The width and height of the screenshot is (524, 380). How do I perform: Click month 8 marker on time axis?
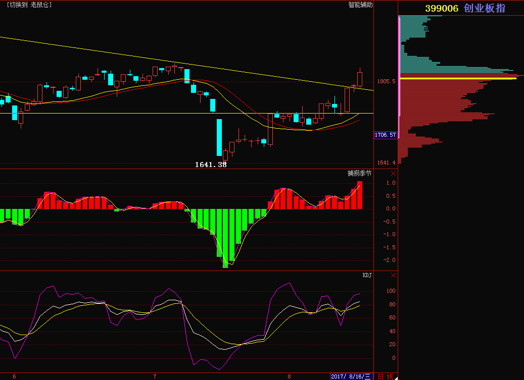click(x=289, y=376)
